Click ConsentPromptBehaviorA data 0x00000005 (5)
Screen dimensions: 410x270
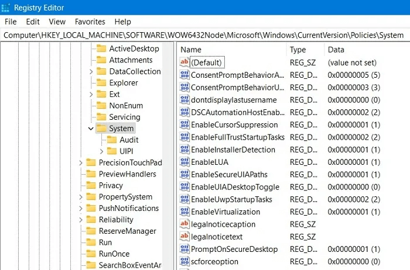point(354,75)
